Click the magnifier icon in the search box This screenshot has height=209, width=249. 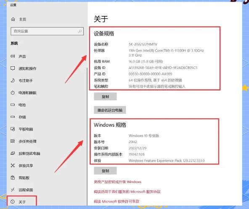(80, 31)
